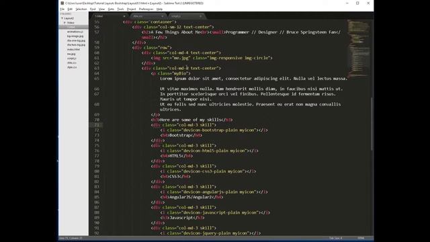Expand the Video folder arrow
Screen dimensions: 430x242
[64, 22]
